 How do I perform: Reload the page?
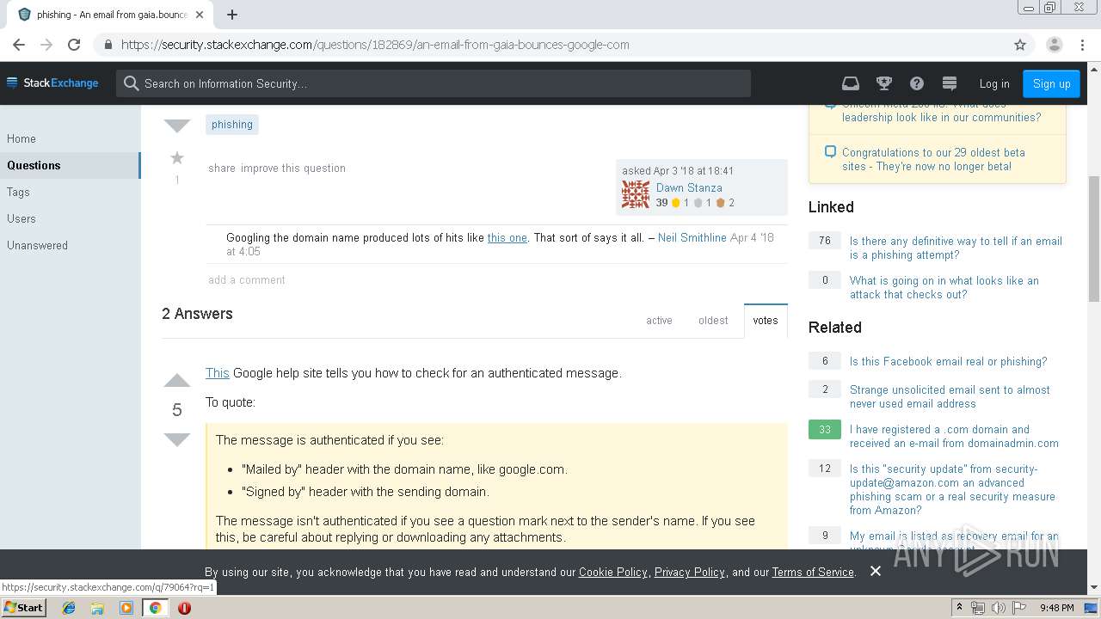click(x=74, y=45)
